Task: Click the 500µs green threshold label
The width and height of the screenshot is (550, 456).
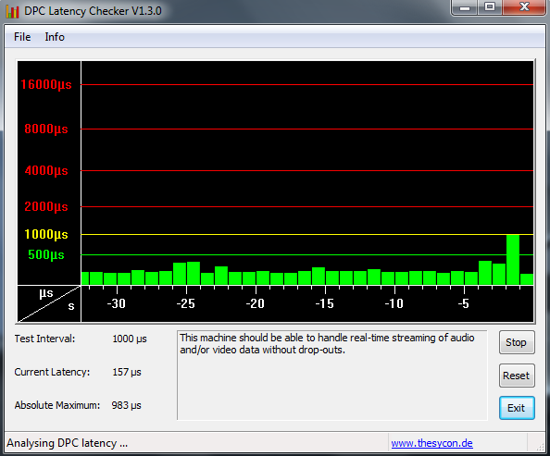Action: coord(46,254)
